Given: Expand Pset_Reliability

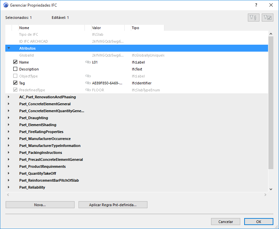Looking at the screenshot, I should pyautogui.click(x=9, y=187).
